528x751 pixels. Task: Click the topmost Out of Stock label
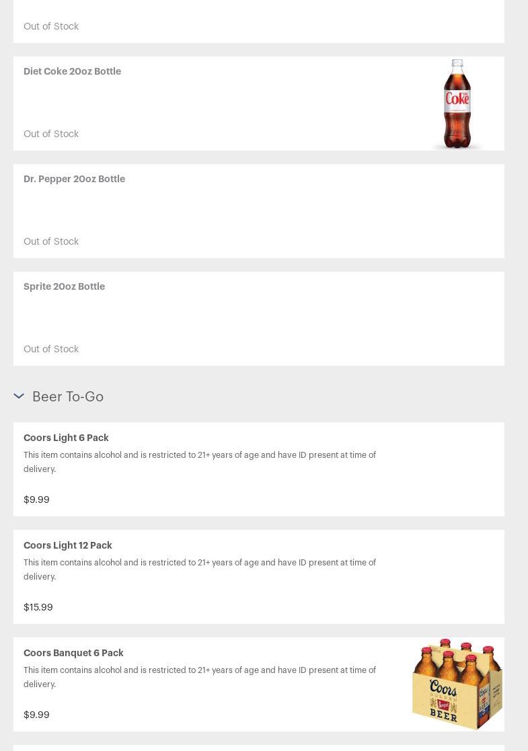51,26
